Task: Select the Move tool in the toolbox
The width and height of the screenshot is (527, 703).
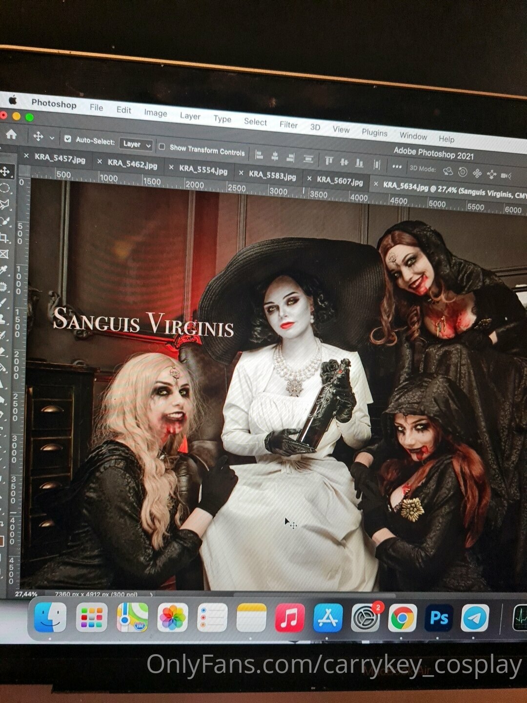Action: (5, 171)
